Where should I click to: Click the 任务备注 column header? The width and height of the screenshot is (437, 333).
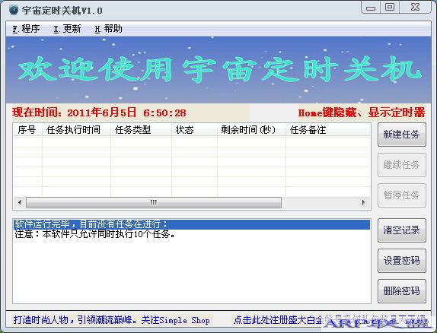click(328, 130)
